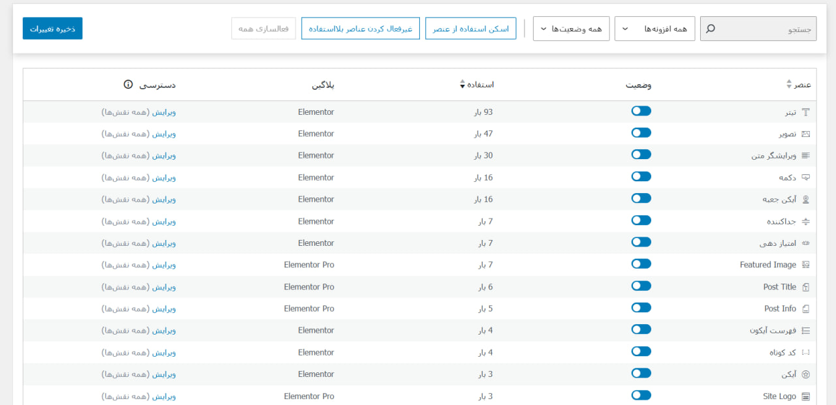Click the کد کوتاه shortcode widget icon
This screenshot has height=405, width=836.
click(806, 352)
